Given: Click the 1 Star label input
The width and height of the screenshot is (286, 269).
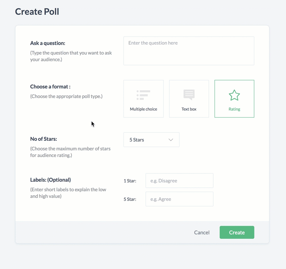Looking at the screenshot, I should (179, 181).
